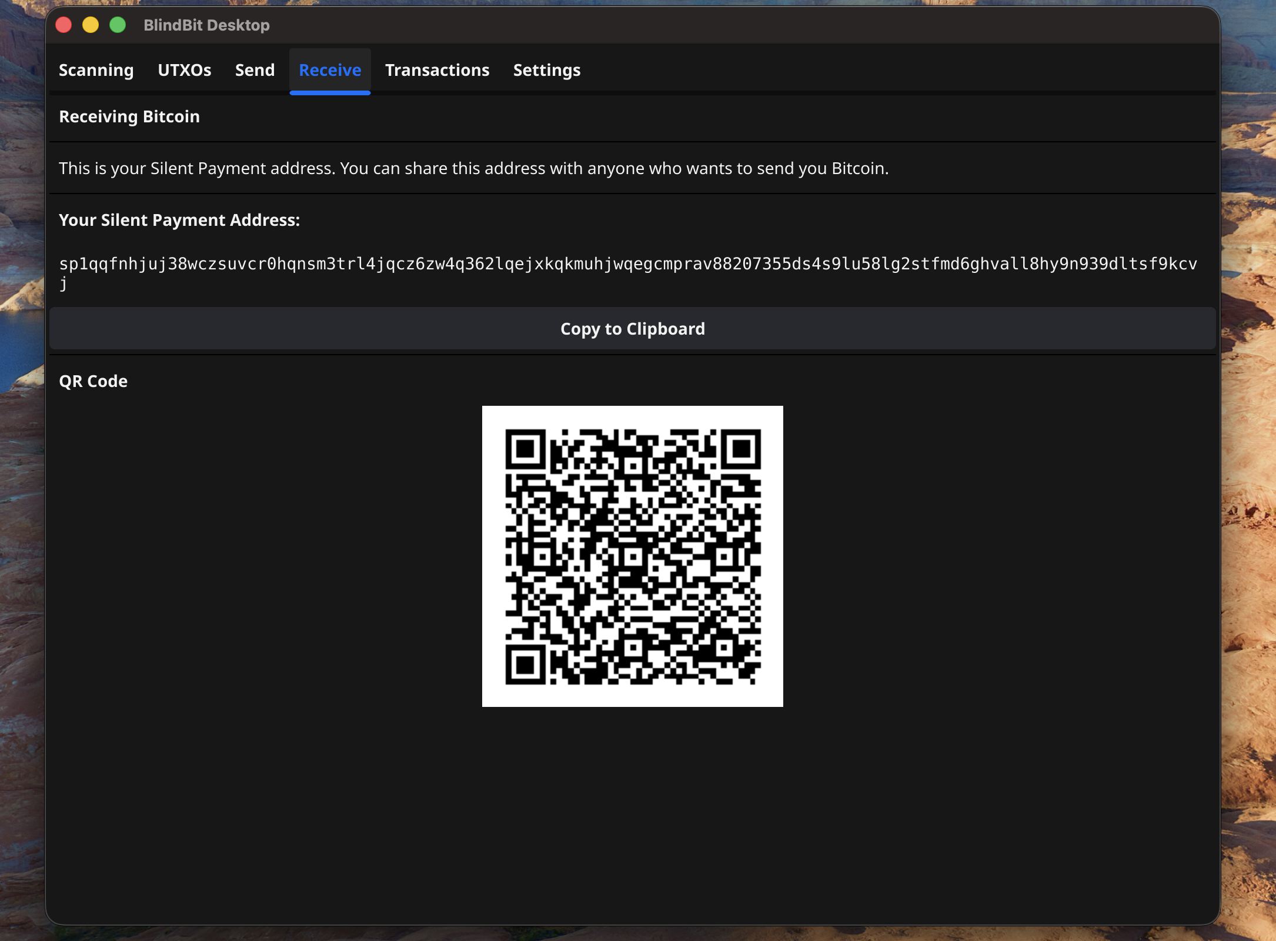Open the UTXOs tab

tap(184, 70)
